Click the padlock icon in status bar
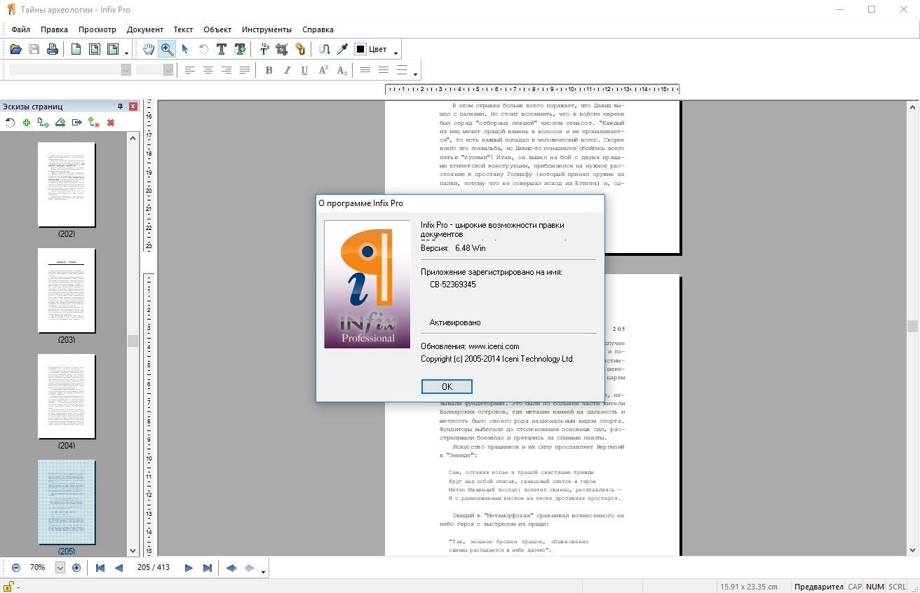The image size is (920, 593). tap(8, 587)
